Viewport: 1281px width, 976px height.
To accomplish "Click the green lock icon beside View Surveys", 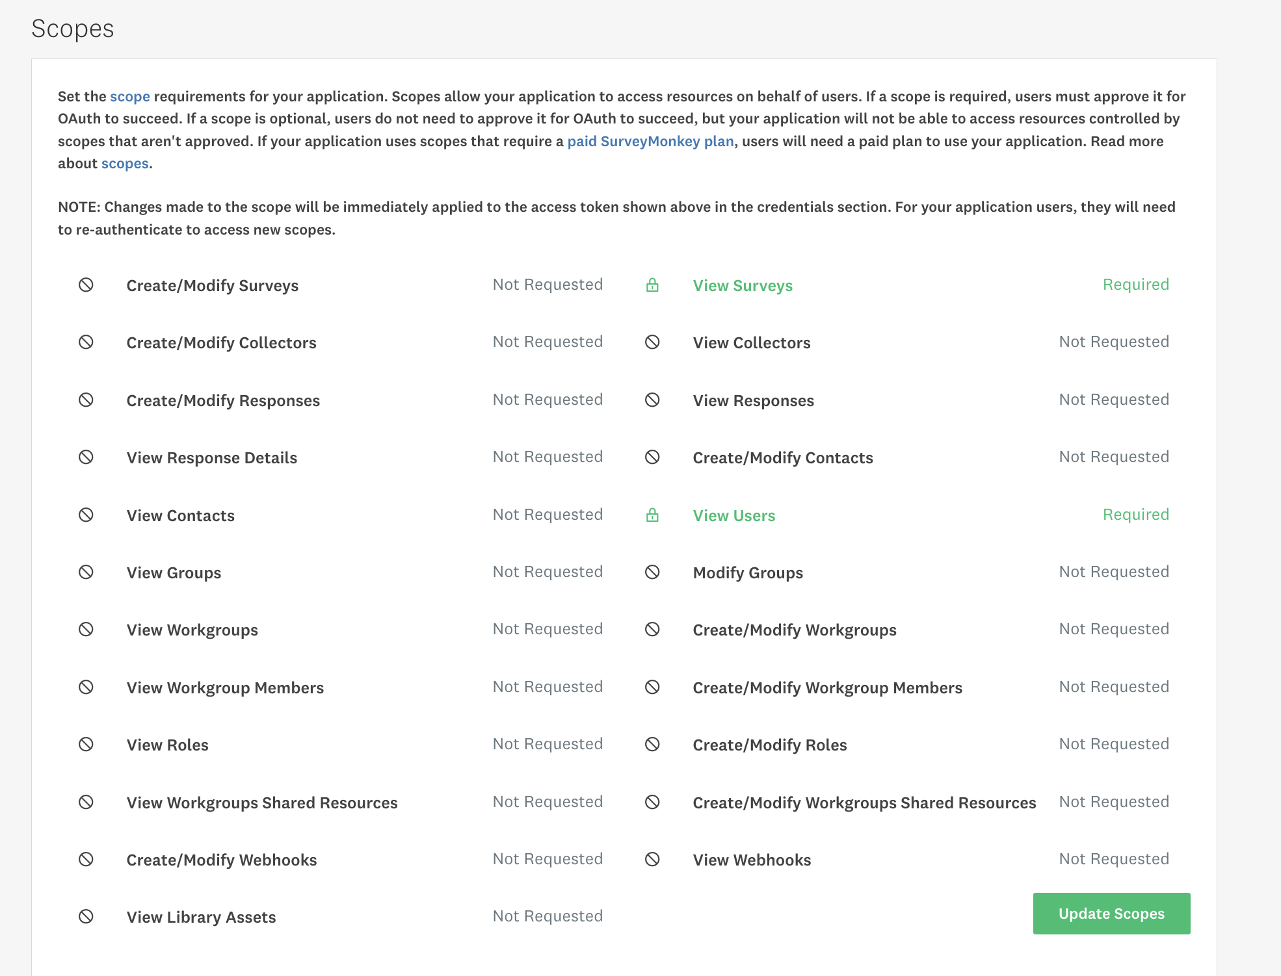I will click(x=652, y=285).
